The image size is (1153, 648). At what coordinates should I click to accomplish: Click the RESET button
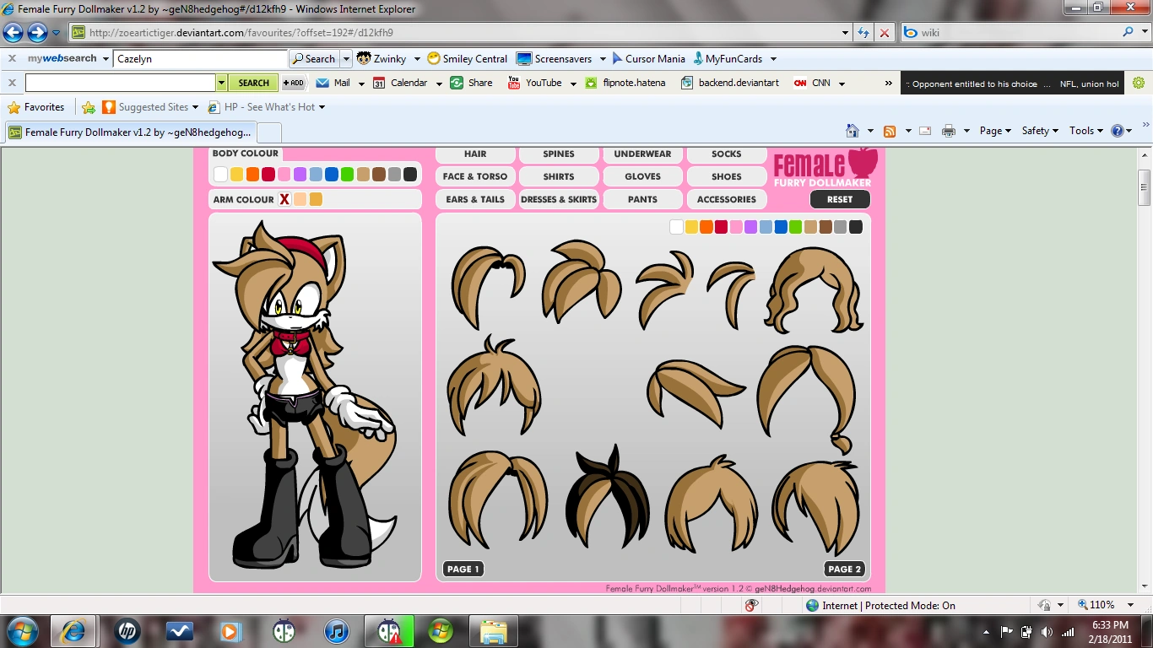(840, 199)
